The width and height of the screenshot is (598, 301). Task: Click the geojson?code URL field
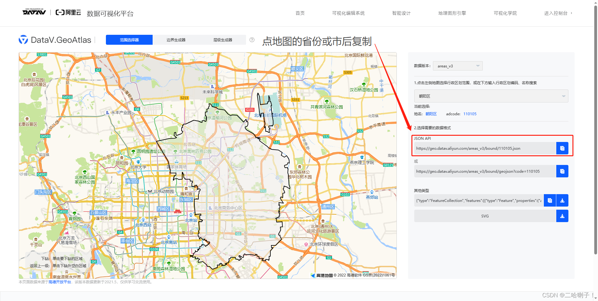coord(485,171)
